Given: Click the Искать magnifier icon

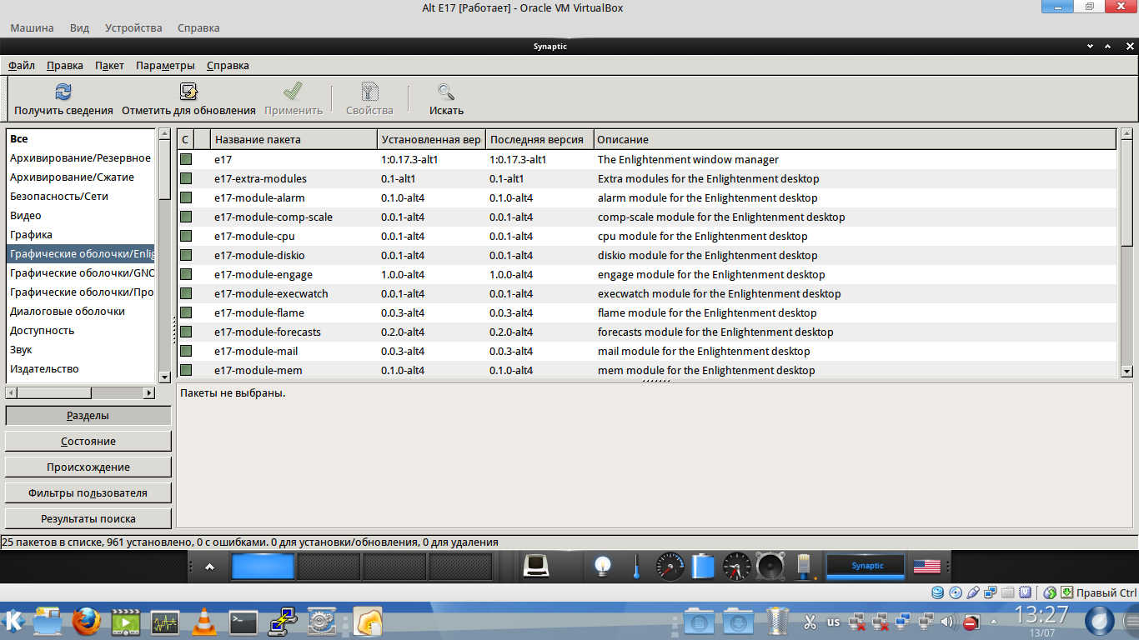Looking at the screenshot, I should tap(446, 92).
